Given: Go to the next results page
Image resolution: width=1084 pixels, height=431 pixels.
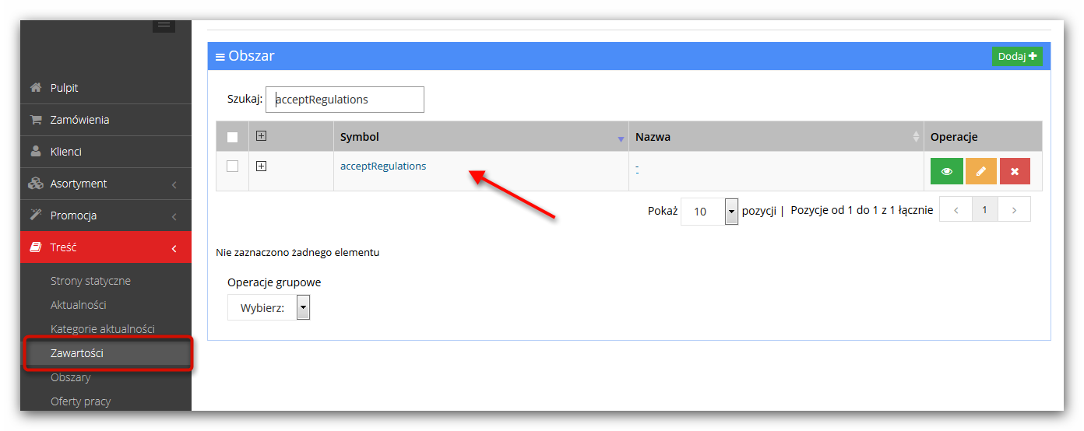Looking at the screenshot, I should click(1014, 210).
